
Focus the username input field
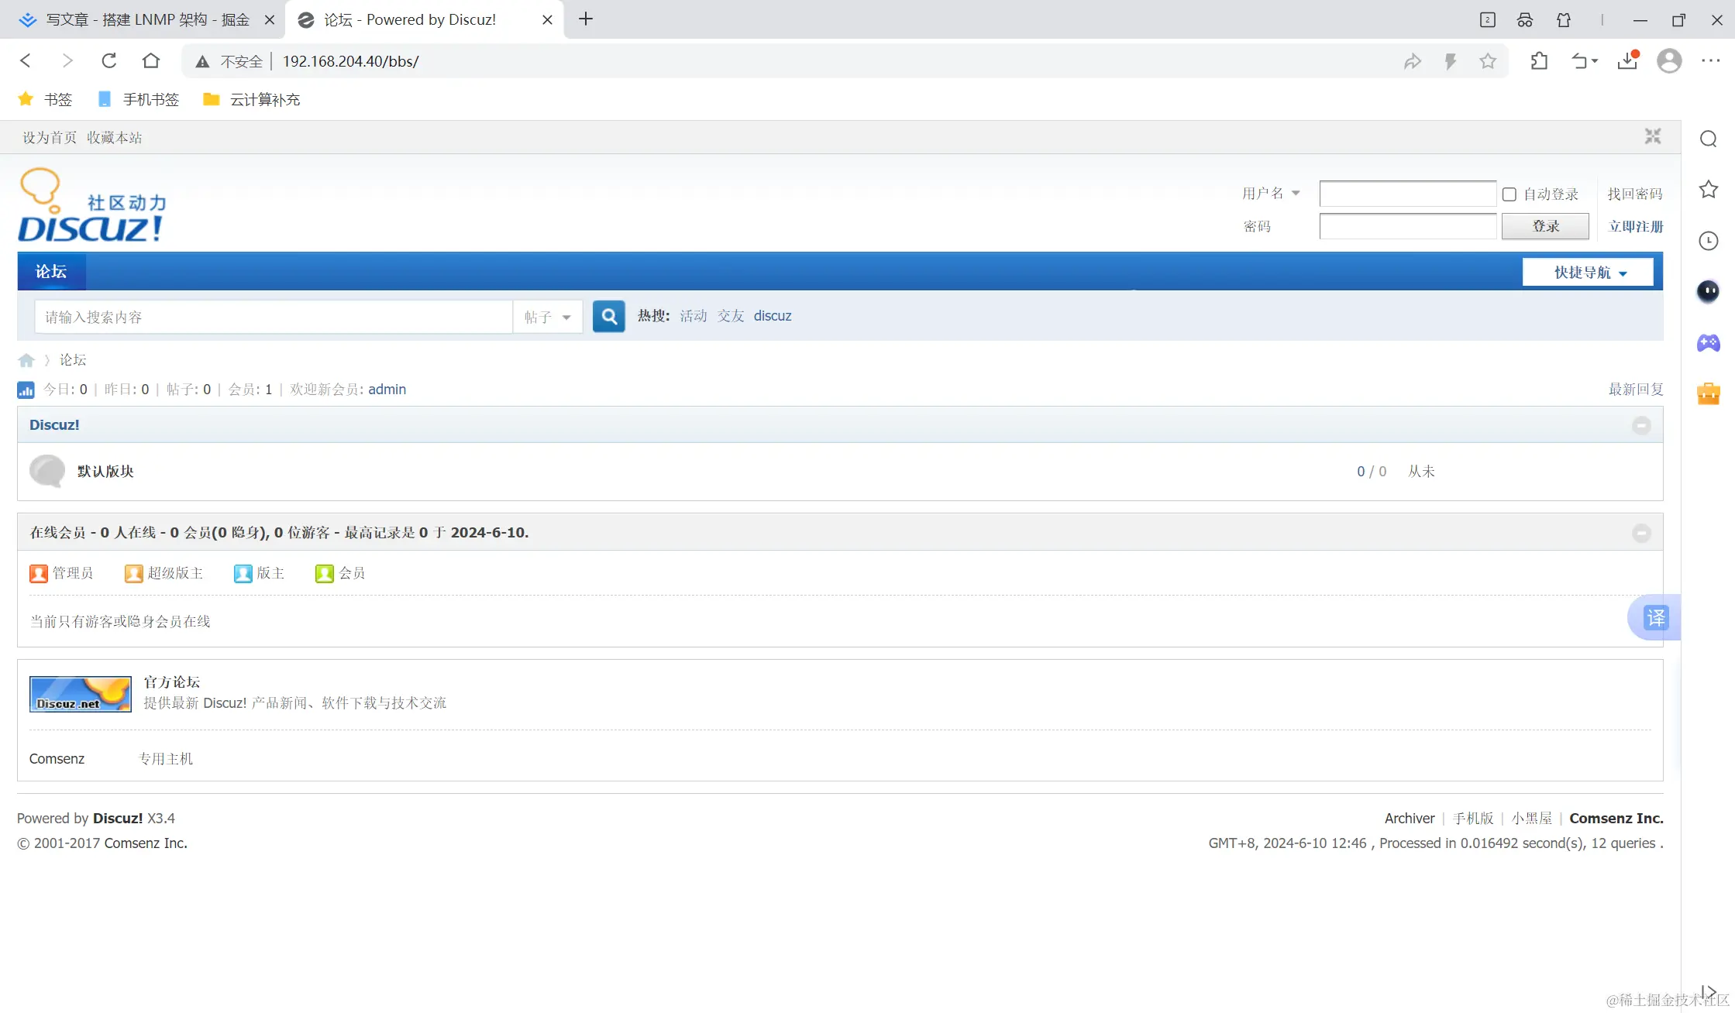[1408, 194]
